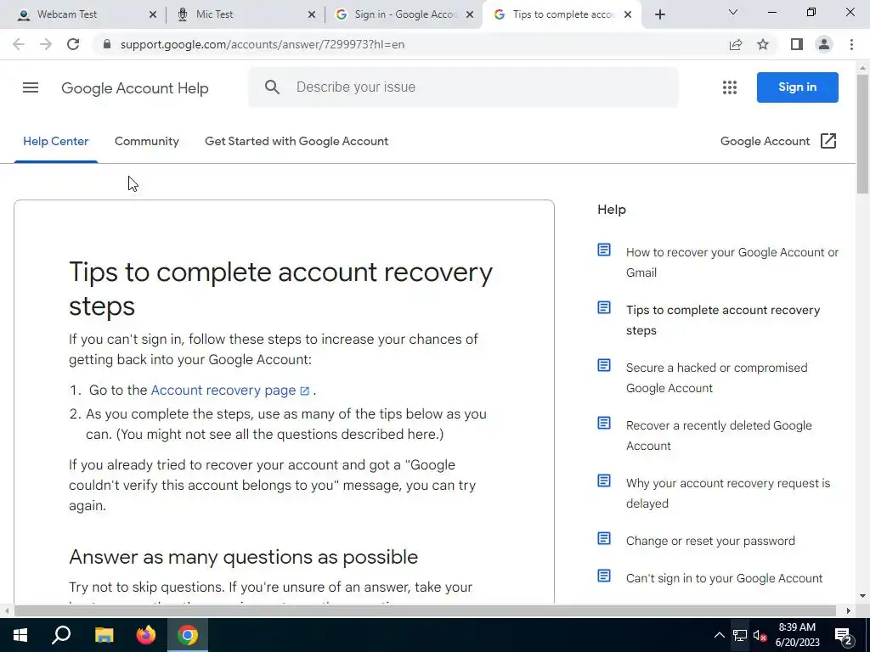The image size is (870, 652).
Task: Click the article icon beside Change or reset password
Action: [604, 538]
